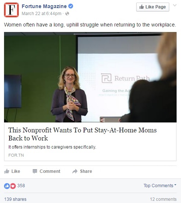Open the article preview photo of presenter
The height and width of the screenshot is (203, 181).
click(x=90, y=77)
